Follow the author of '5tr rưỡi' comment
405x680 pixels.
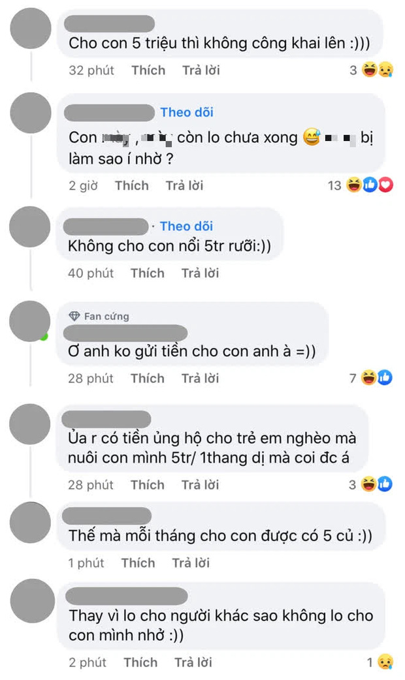click(x=186, y=226)
